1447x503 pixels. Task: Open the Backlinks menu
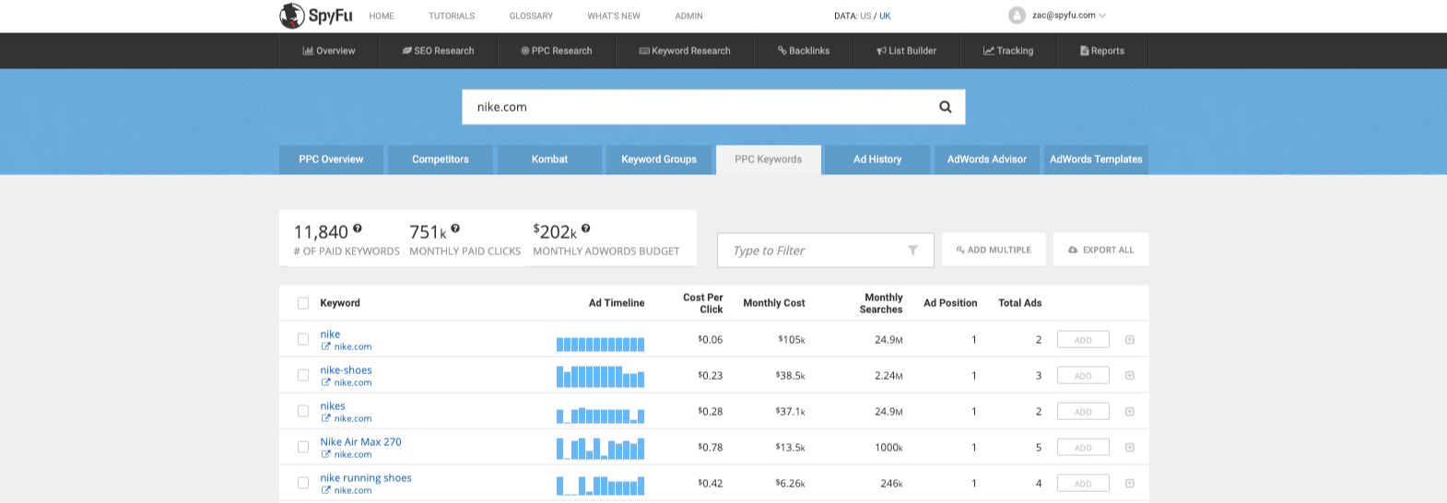click(804, 51)
